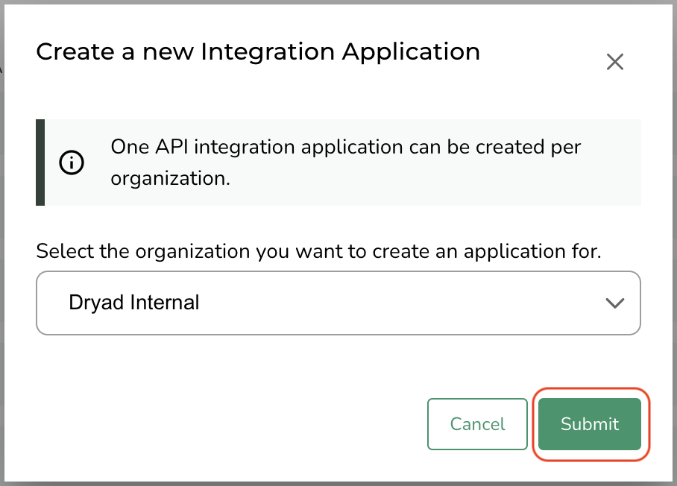Click the 'Select the organization' label
This screenshot has width=677, height=486.
point(318,250)
